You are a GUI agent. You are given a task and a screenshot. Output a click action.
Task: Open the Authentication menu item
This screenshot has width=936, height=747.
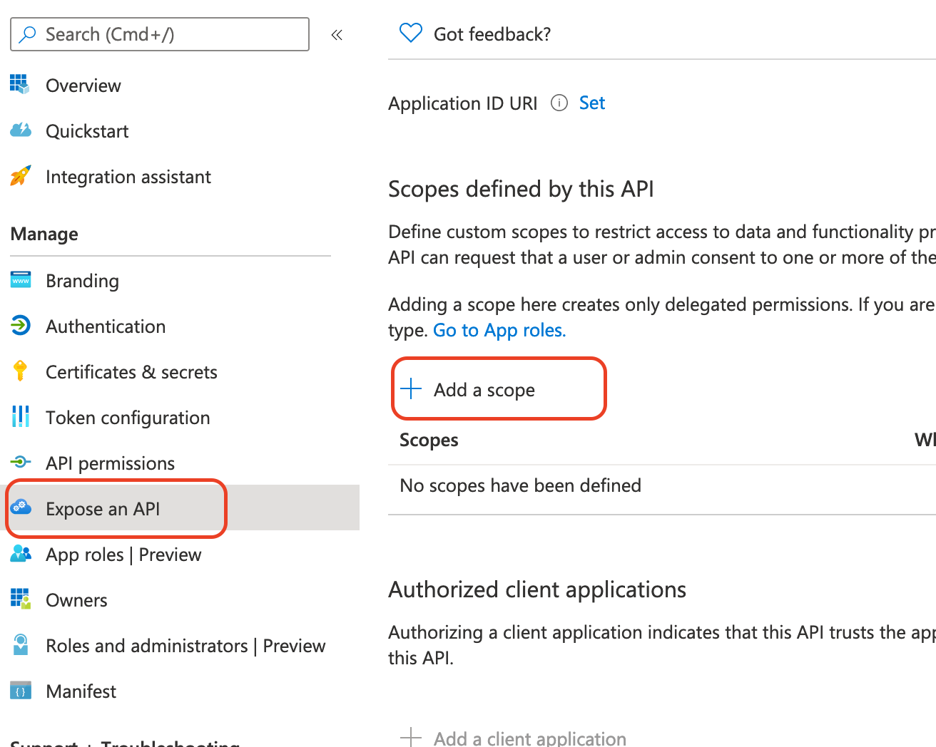tap(106, 326)
